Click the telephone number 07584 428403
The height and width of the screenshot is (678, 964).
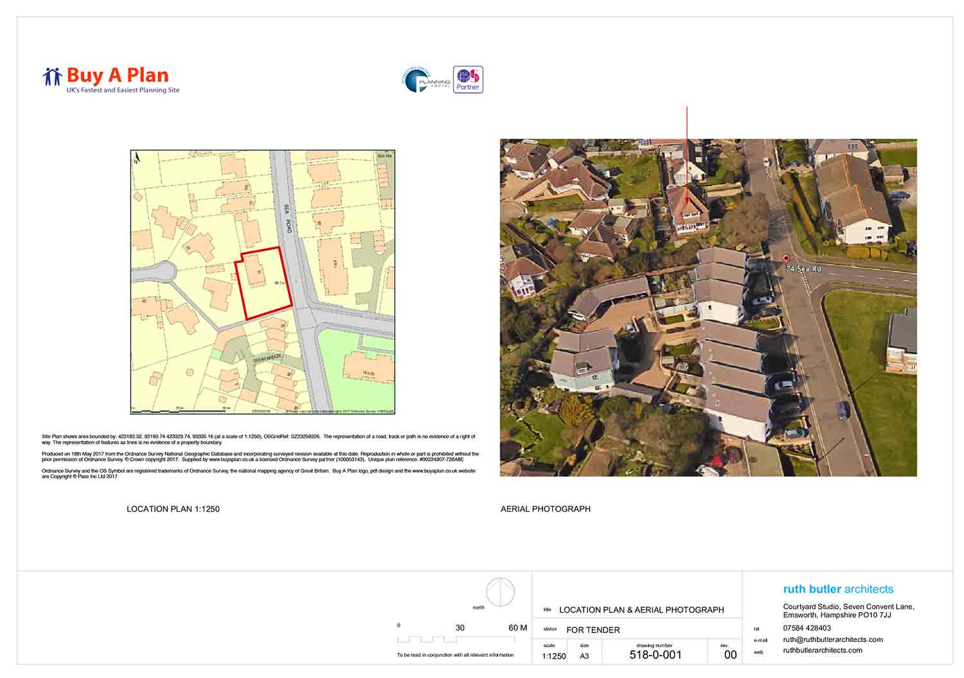click(x=807, y=629)
